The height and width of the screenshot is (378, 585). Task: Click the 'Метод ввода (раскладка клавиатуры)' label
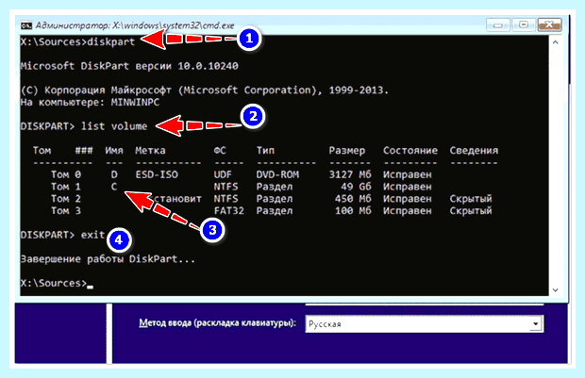[x=217, y=322]
